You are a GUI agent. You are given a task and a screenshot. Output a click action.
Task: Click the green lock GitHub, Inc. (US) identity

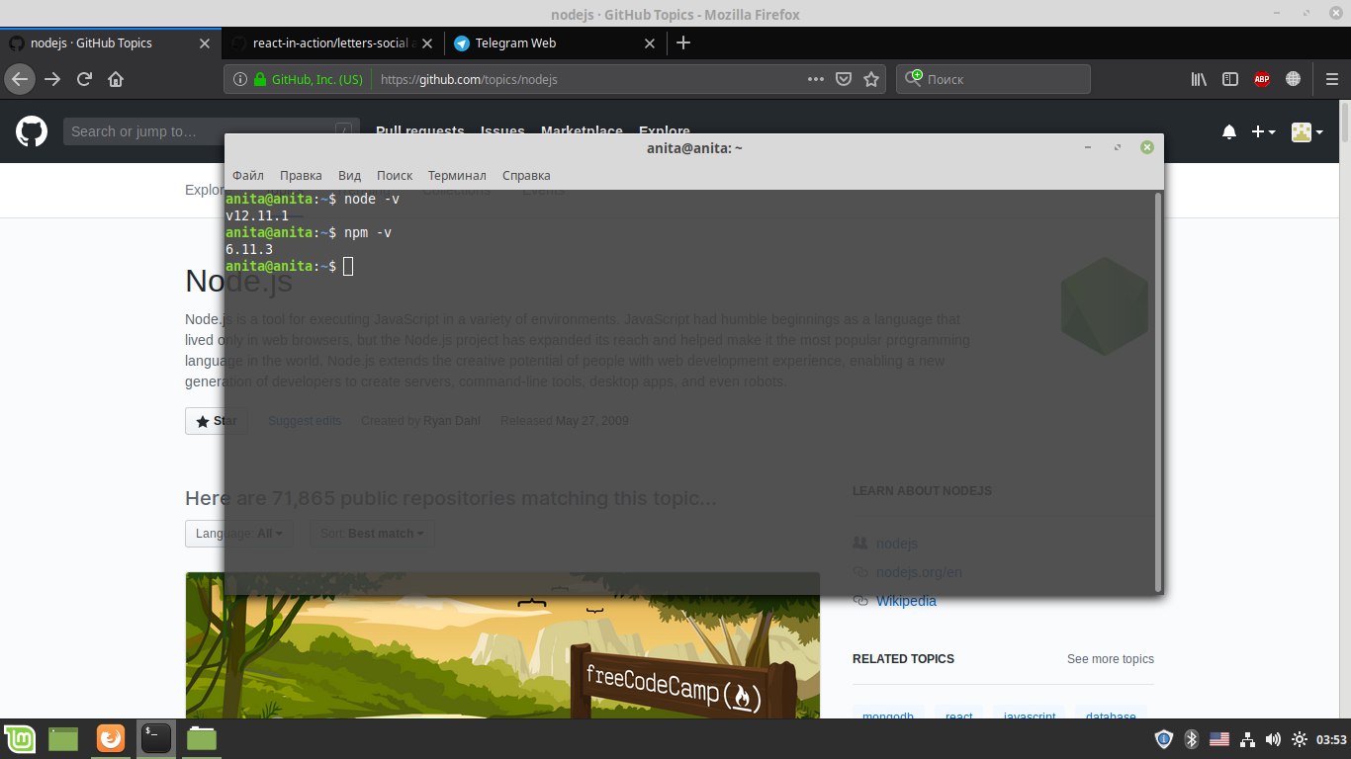[x=309, y=79]
